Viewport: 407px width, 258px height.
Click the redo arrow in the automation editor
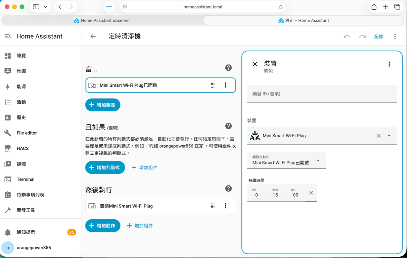point(362,36)
